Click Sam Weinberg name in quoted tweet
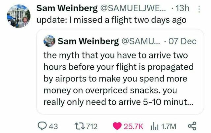211x133 pixels. pos(88,41)
